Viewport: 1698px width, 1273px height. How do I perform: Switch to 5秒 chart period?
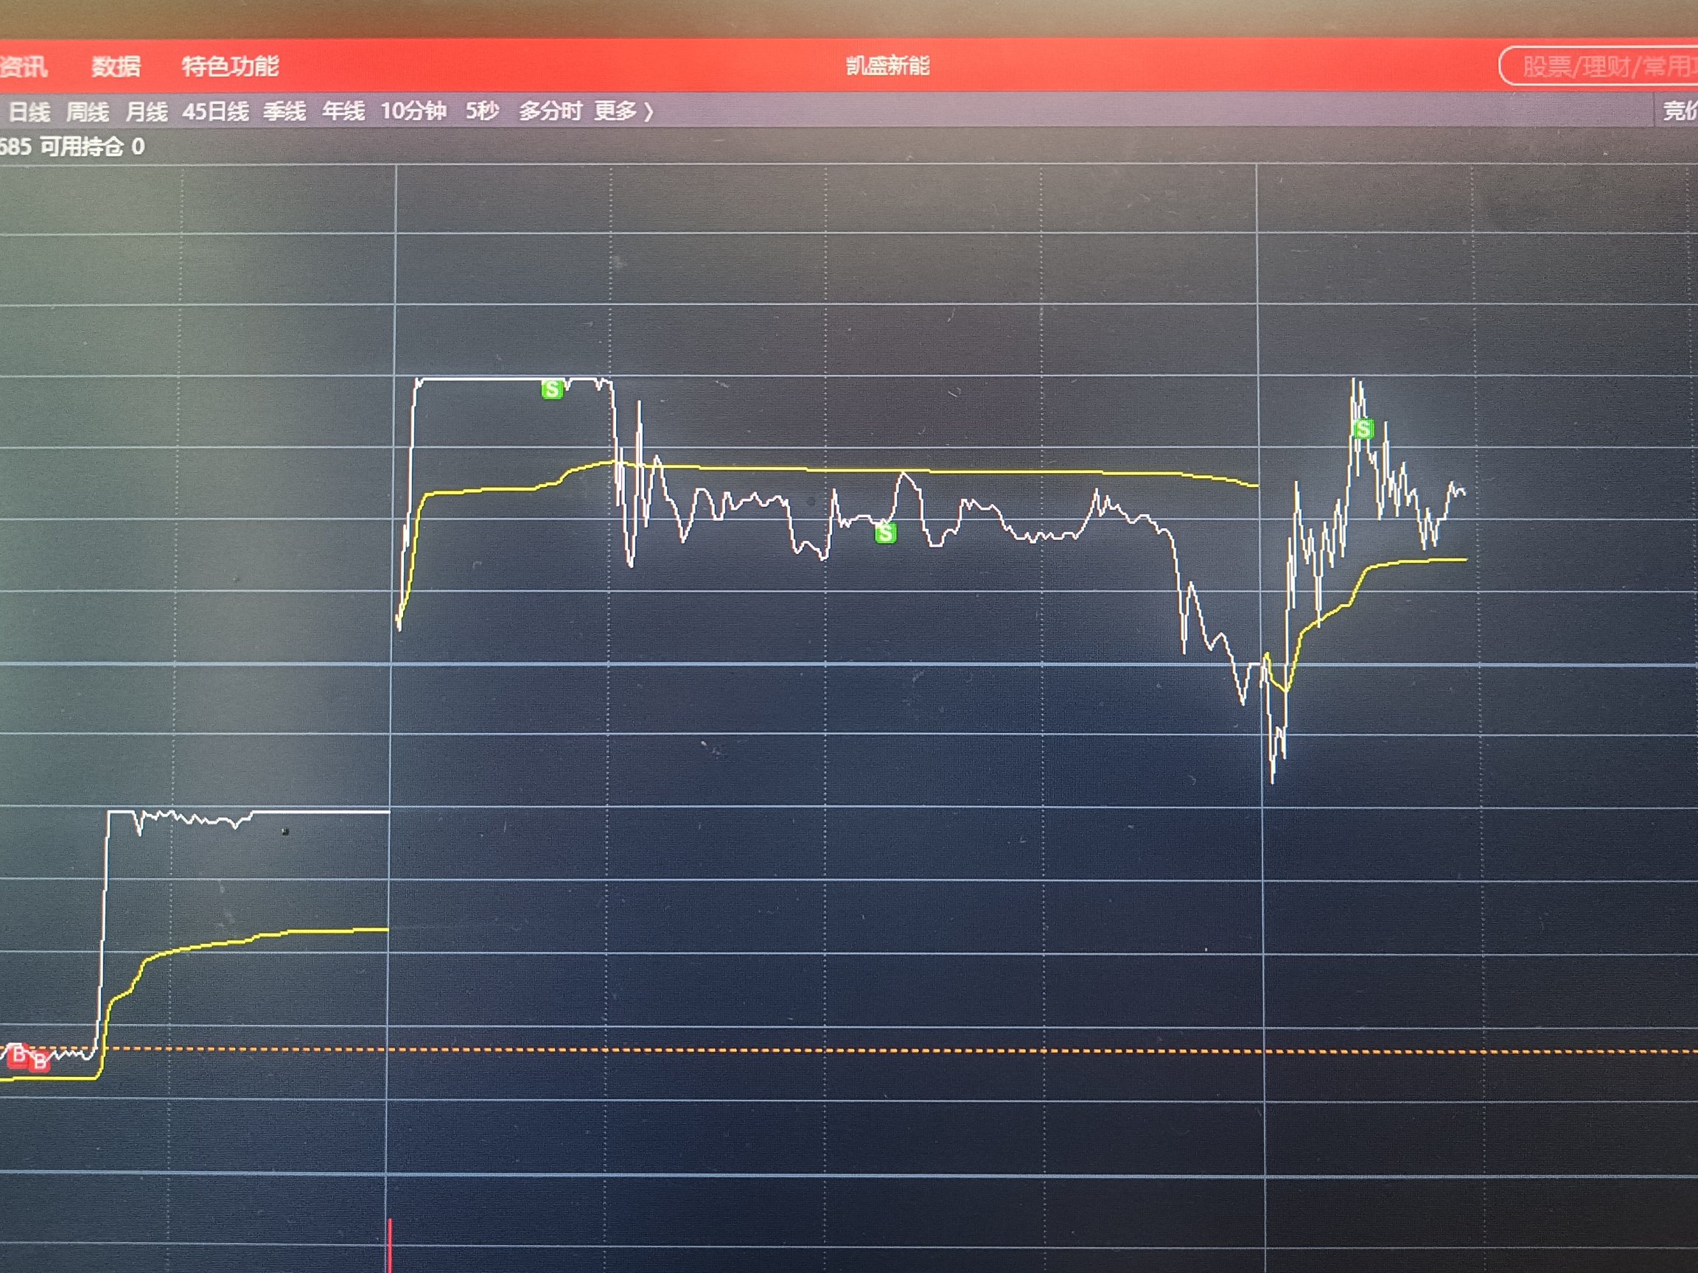[482, 111]
